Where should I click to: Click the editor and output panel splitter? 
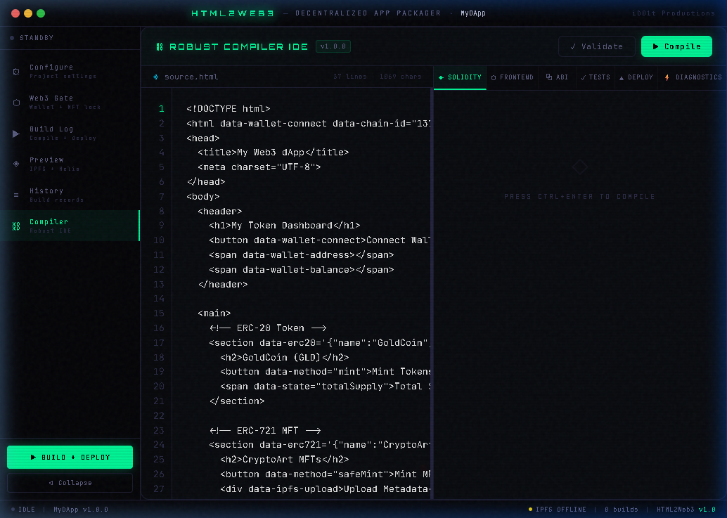tap(432, 294)
